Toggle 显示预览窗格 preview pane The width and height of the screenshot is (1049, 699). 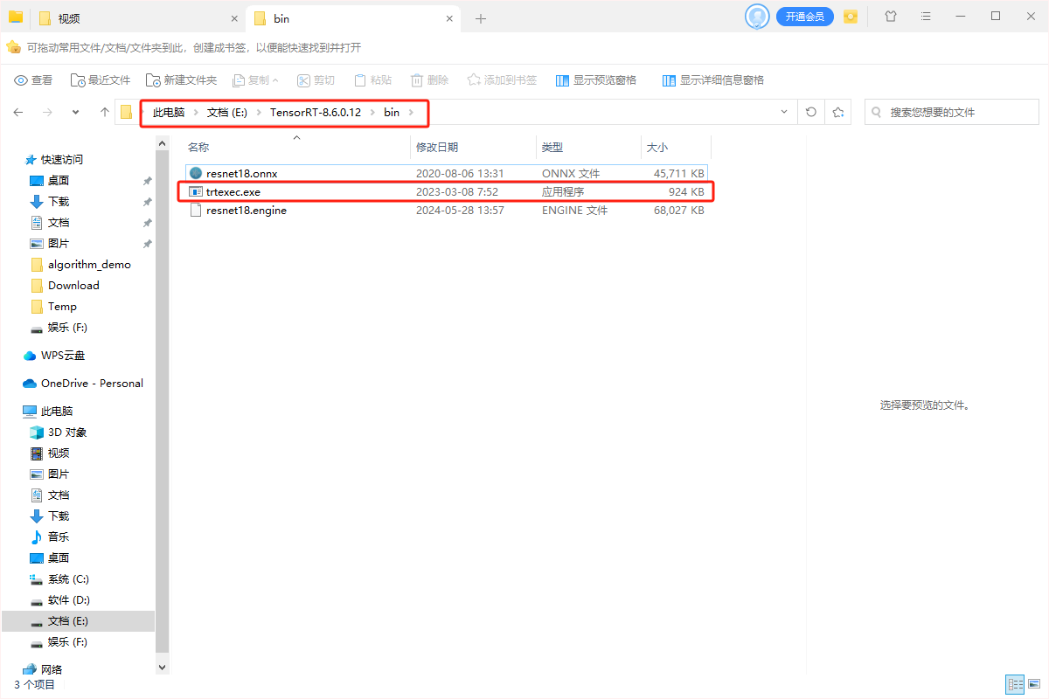[596, 80]
